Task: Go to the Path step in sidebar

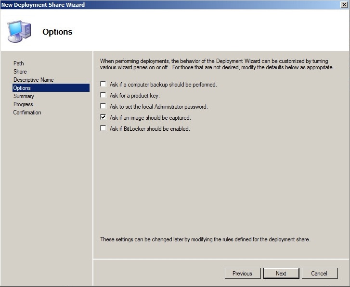Action: point(19,63)
